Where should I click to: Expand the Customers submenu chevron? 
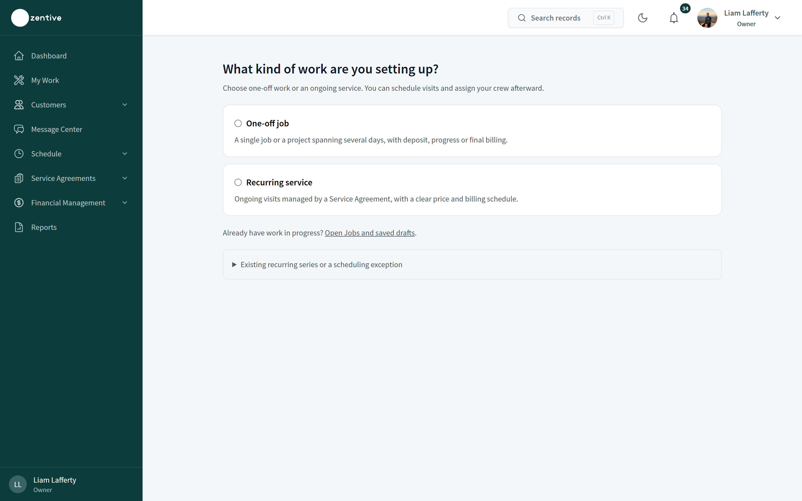125,105
